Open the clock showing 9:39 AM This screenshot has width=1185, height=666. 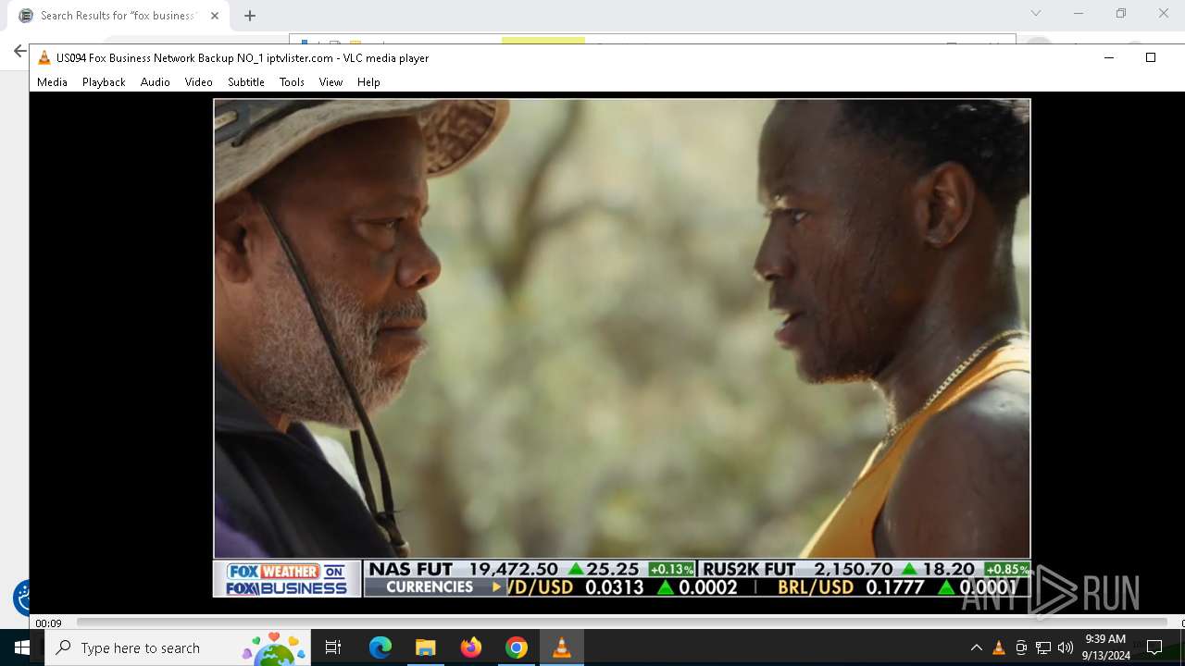click(1106, 647)
